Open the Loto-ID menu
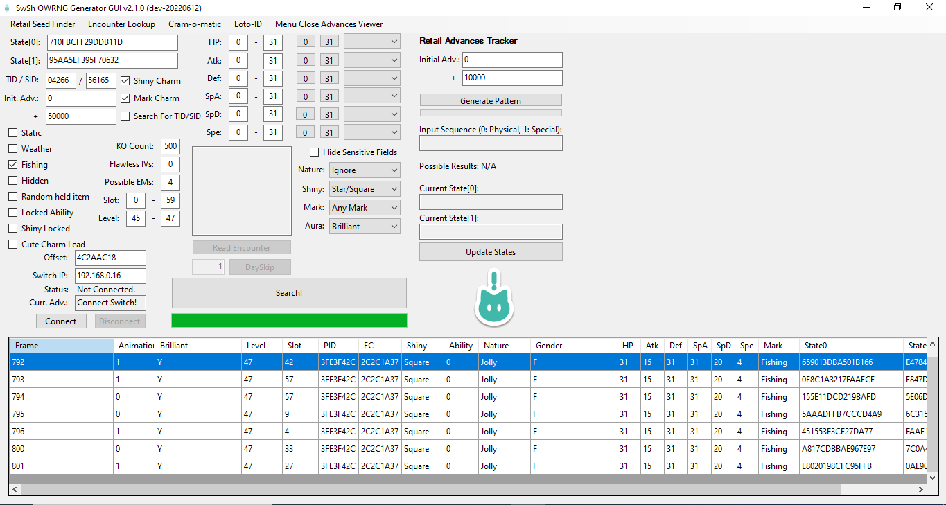Viewport: 946px width, 505px height. coord(248,24)
